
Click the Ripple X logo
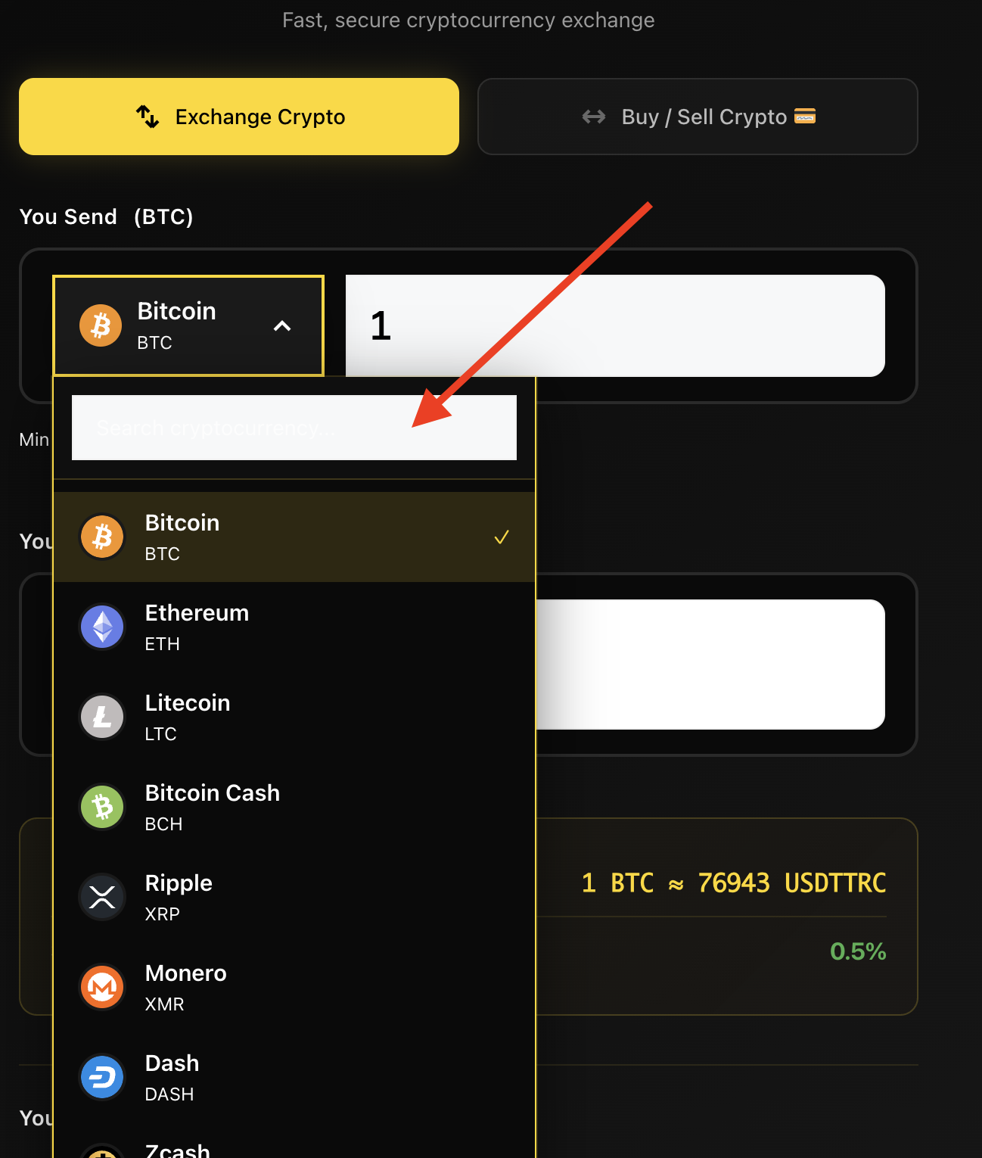click(x=101, y=897)
